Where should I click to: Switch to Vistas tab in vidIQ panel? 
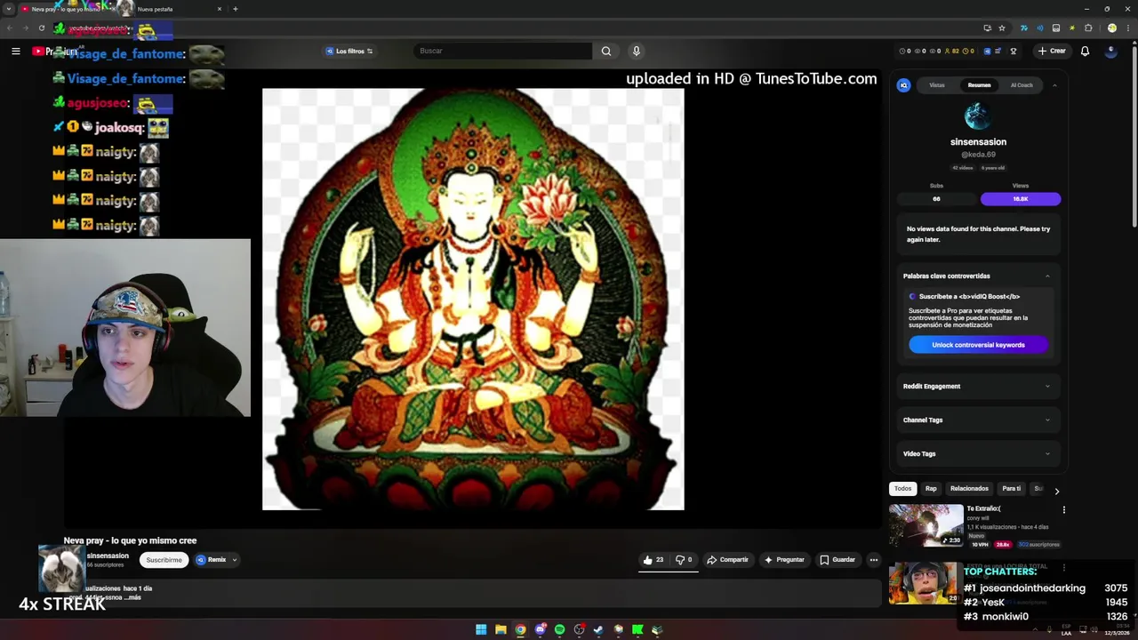point(937,85)
